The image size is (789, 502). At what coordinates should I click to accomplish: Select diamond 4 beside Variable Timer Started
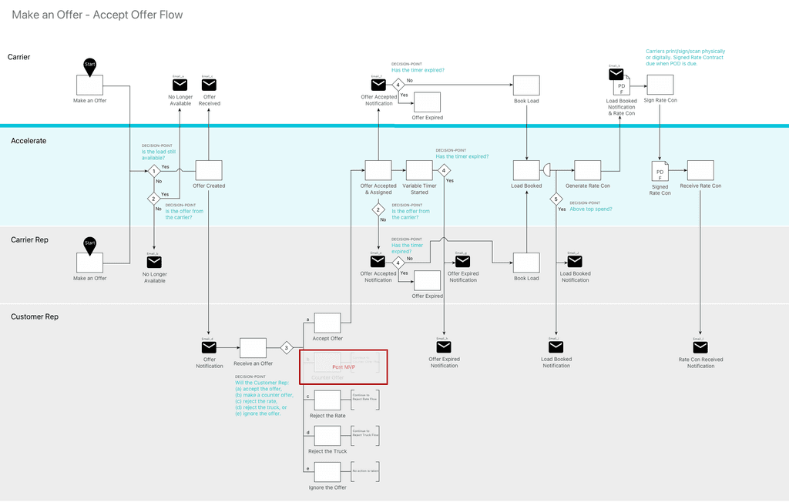pyautogui.click(x=444, y=171)
